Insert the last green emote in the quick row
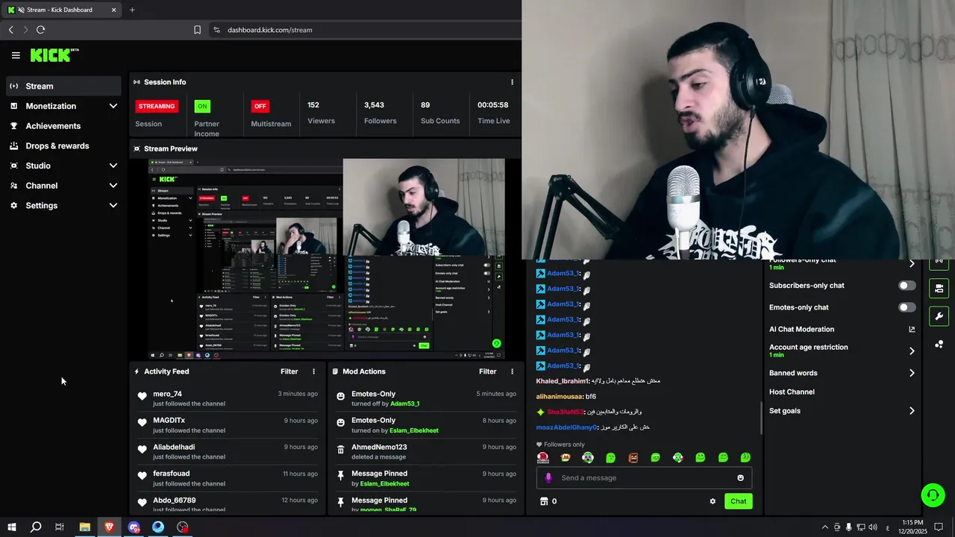955x537 pixels. [x=745, y=457]
